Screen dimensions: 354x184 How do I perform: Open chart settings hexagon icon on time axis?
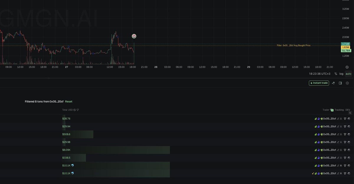click(x=347, y=67)
